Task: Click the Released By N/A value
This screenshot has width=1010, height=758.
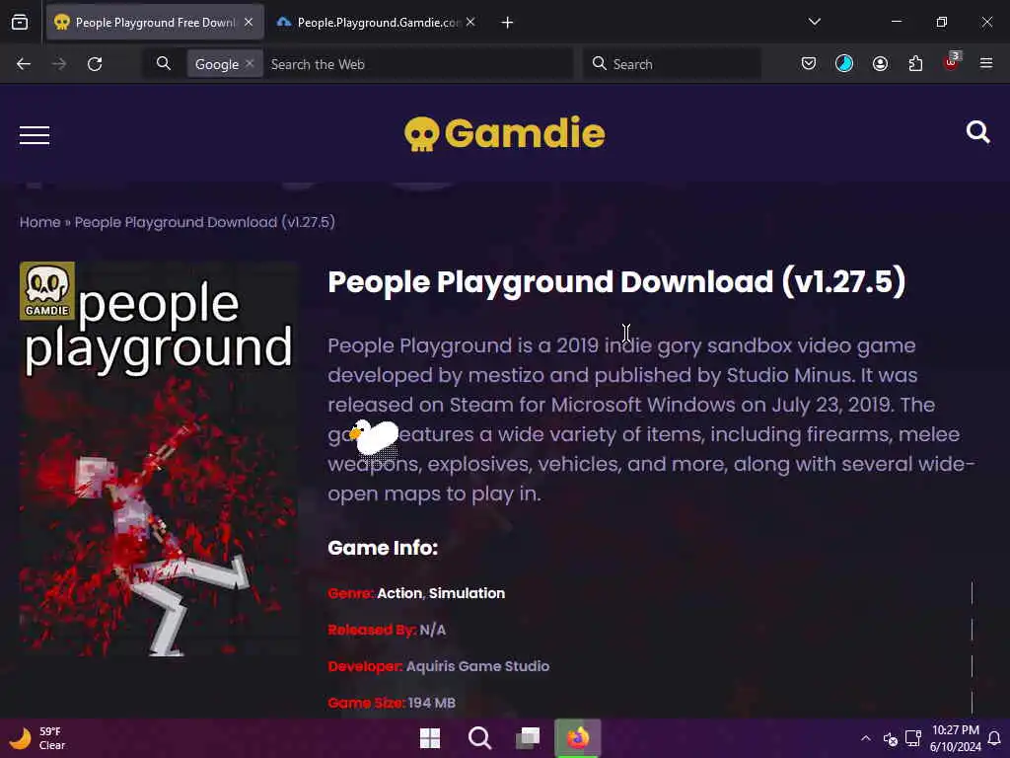Action: point(432,630)
